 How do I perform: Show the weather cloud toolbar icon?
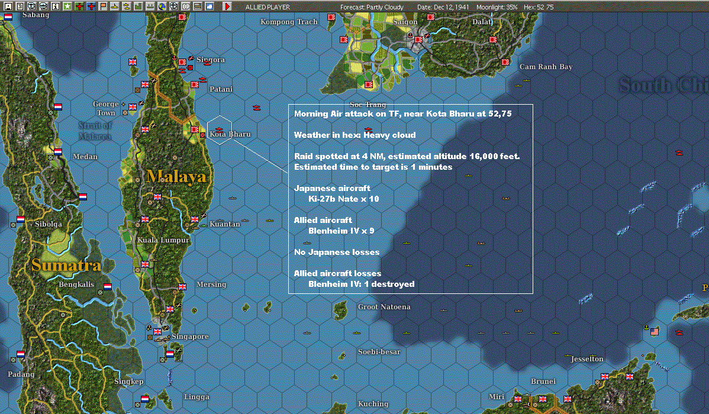[209, 7]
